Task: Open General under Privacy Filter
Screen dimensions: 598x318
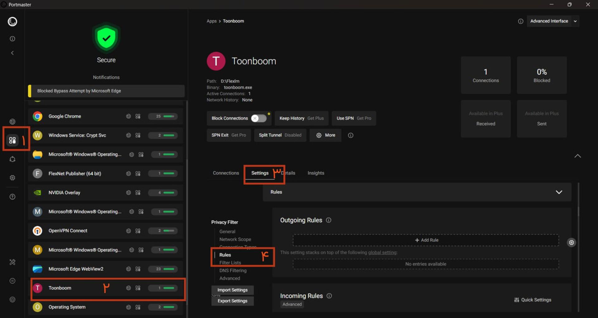Action: point(227,231)
